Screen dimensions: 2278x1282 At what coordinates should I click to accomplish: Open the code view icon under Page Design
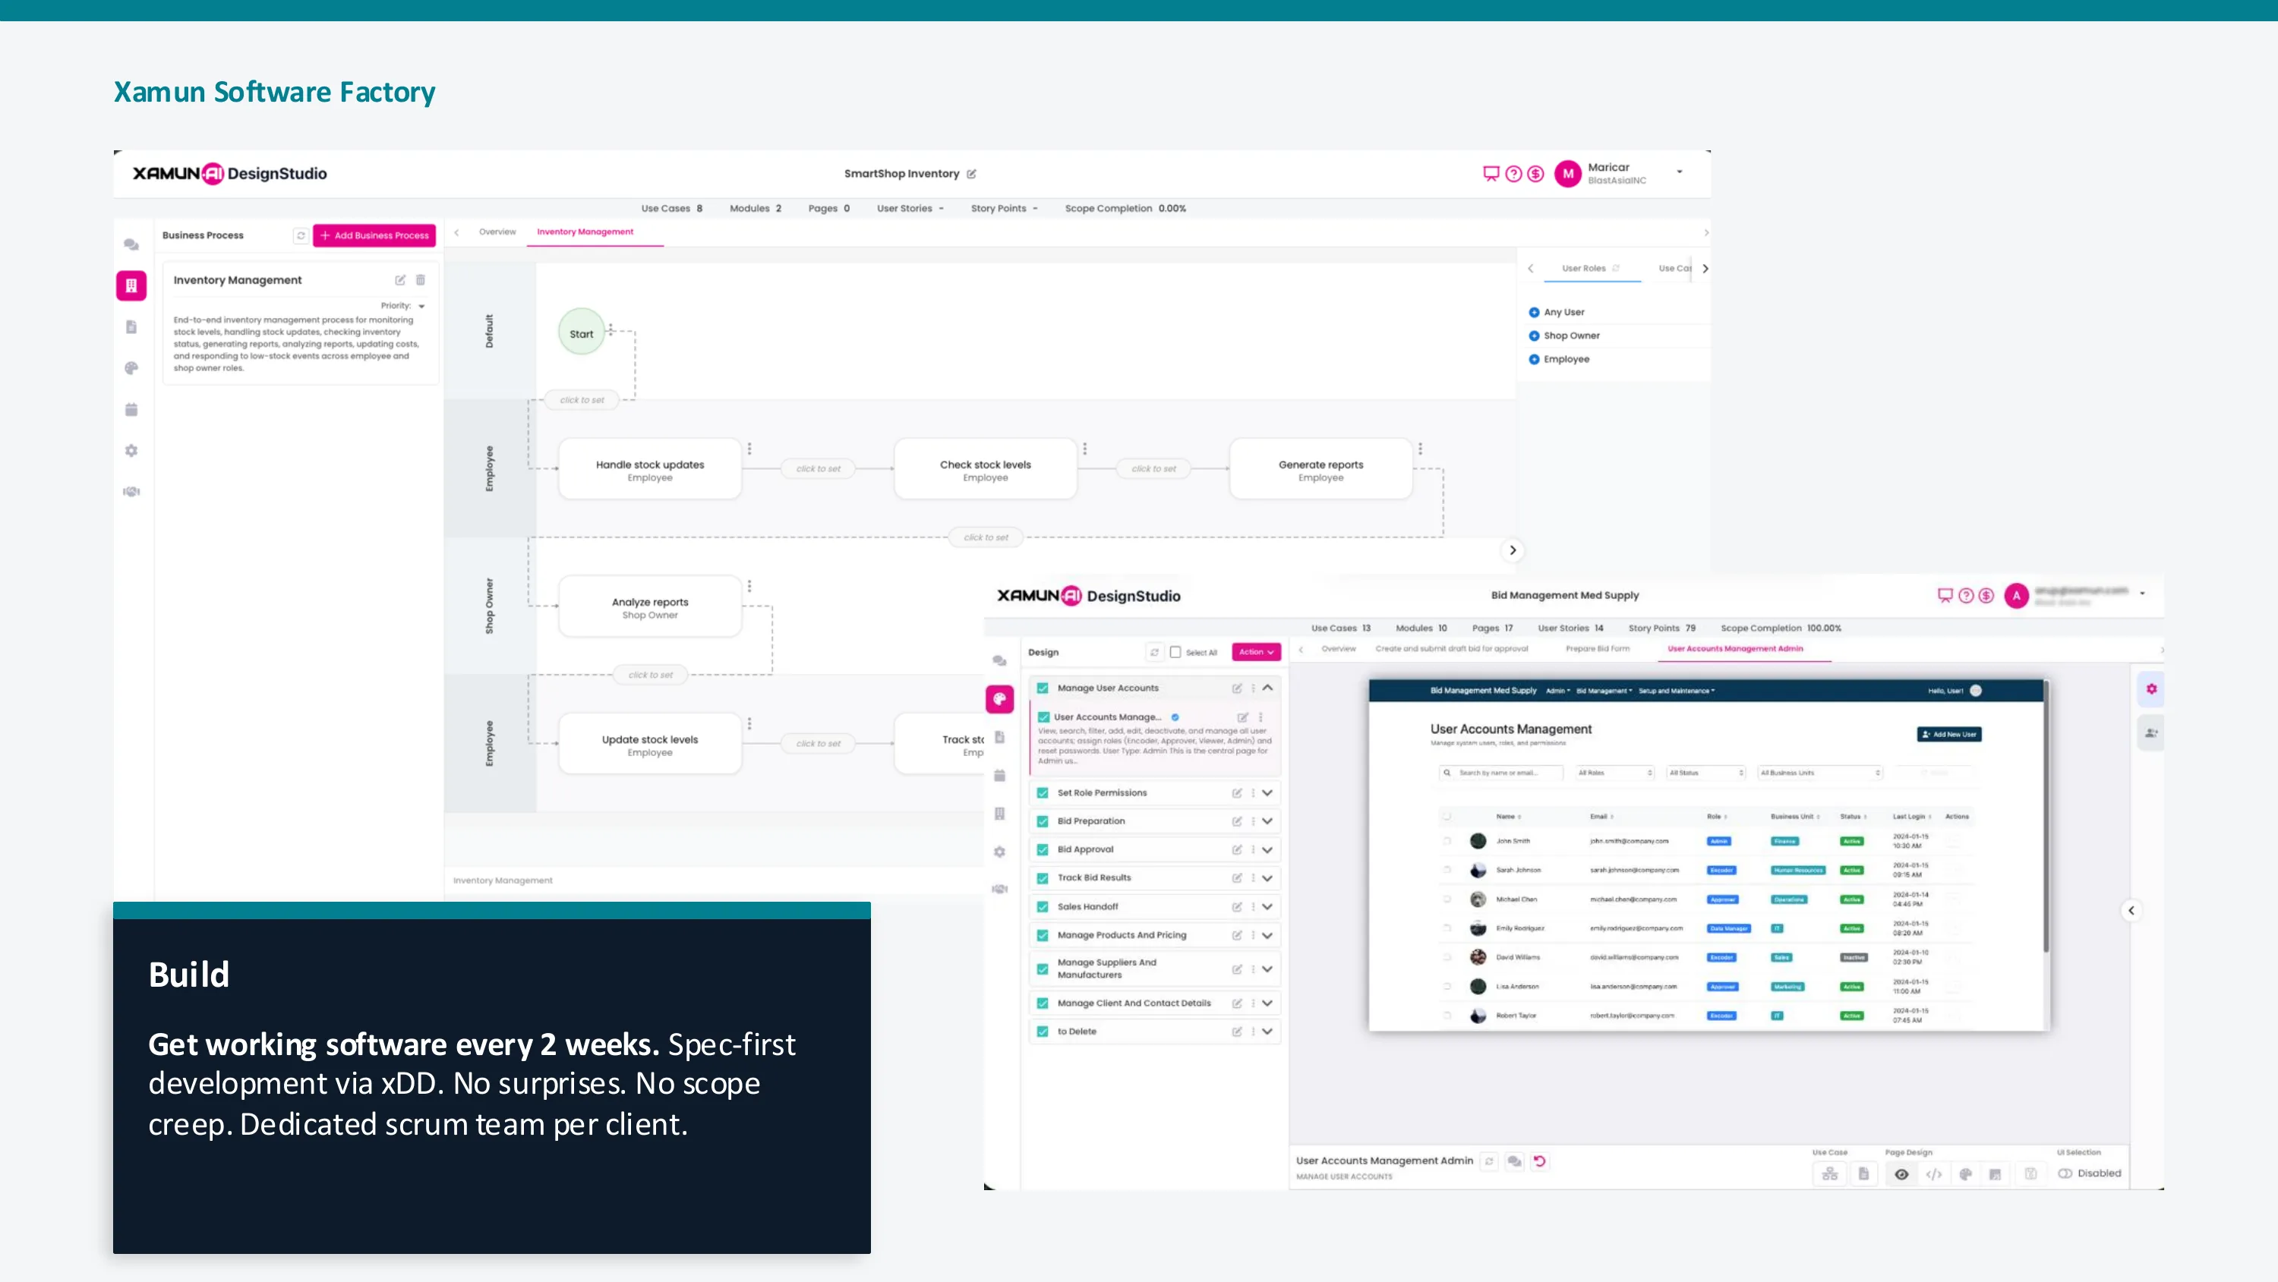tap(1934, 1174)
